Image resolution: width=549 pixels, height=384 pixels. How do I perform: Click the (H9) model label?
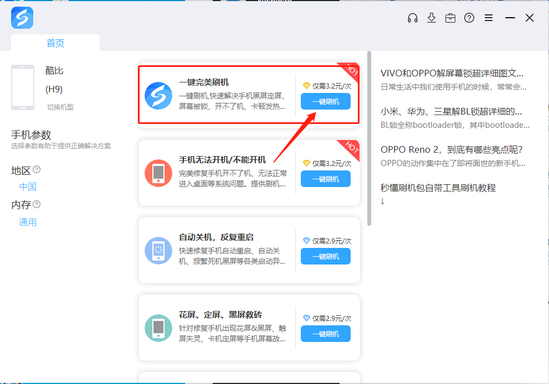[x=54, y=89]
